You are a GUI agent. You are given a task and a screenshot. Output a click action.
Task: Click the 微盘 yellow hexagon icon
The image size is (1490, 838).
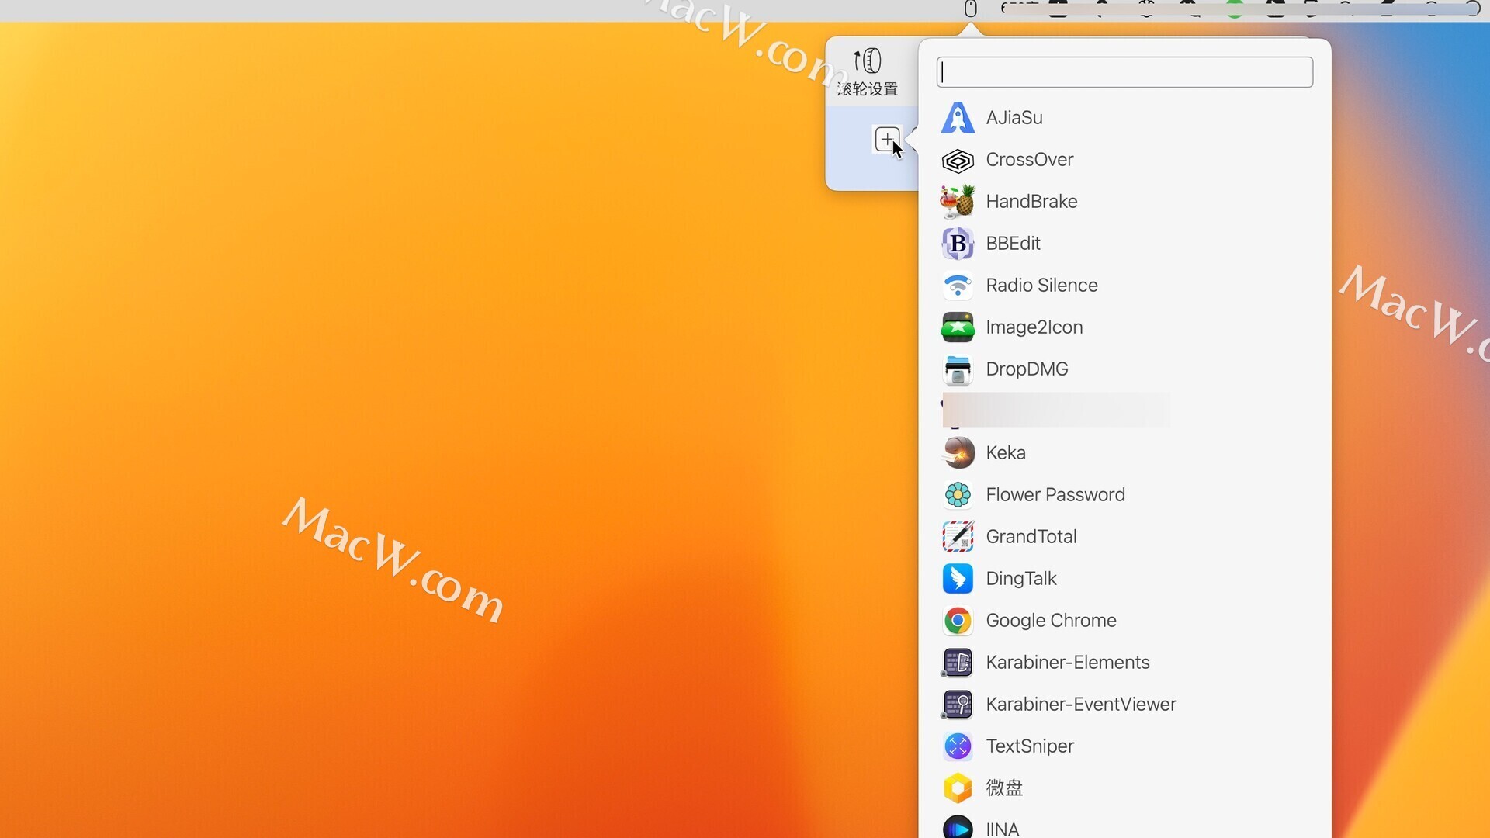[x=958, y=788]
